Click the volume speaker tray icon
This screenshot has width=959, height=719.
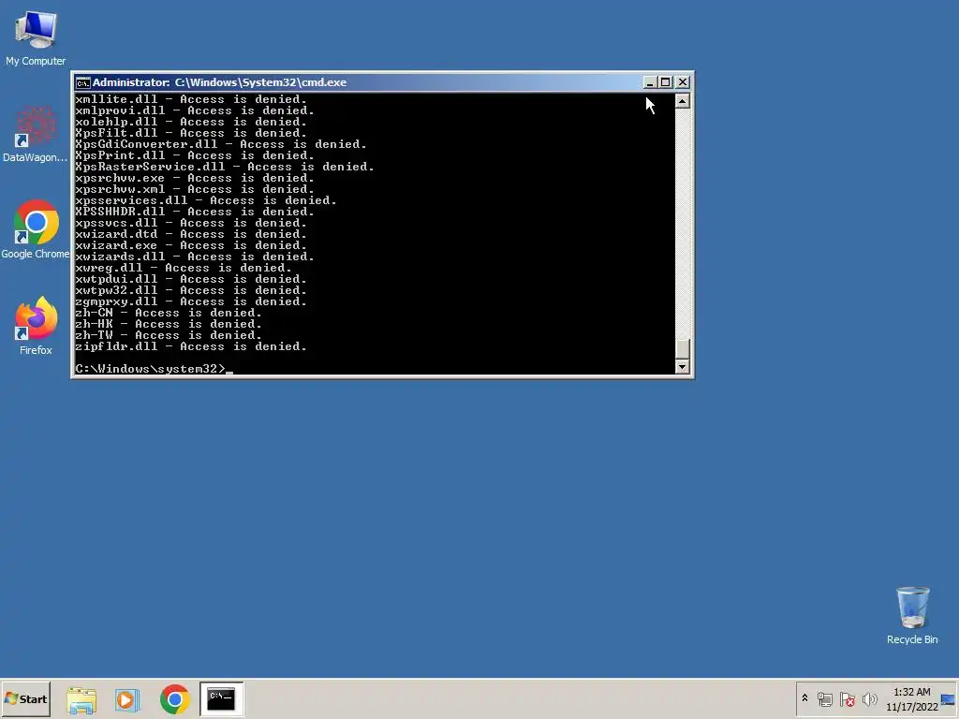click(869, 698)
